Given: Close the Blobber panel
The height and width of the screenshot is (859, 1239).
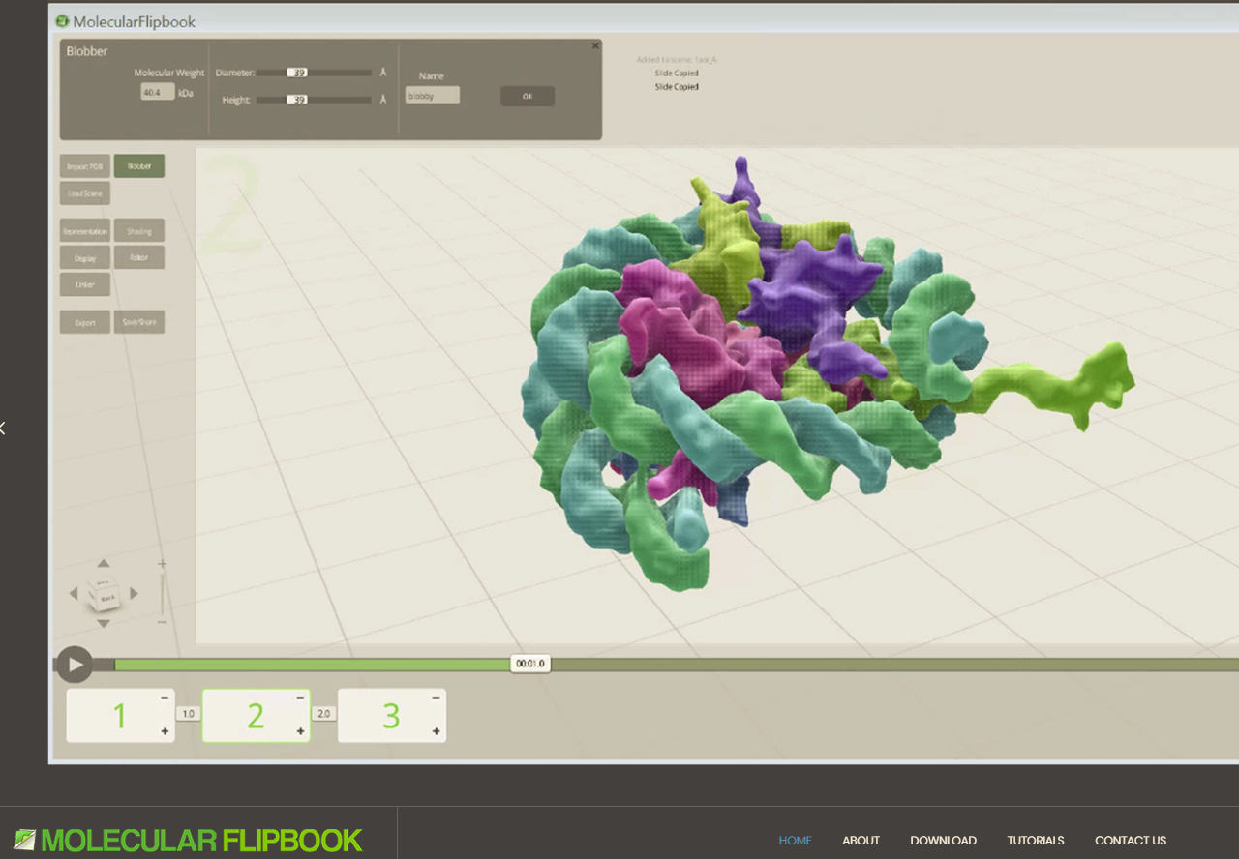Looking at the screenshot, I should coord(595,45).
